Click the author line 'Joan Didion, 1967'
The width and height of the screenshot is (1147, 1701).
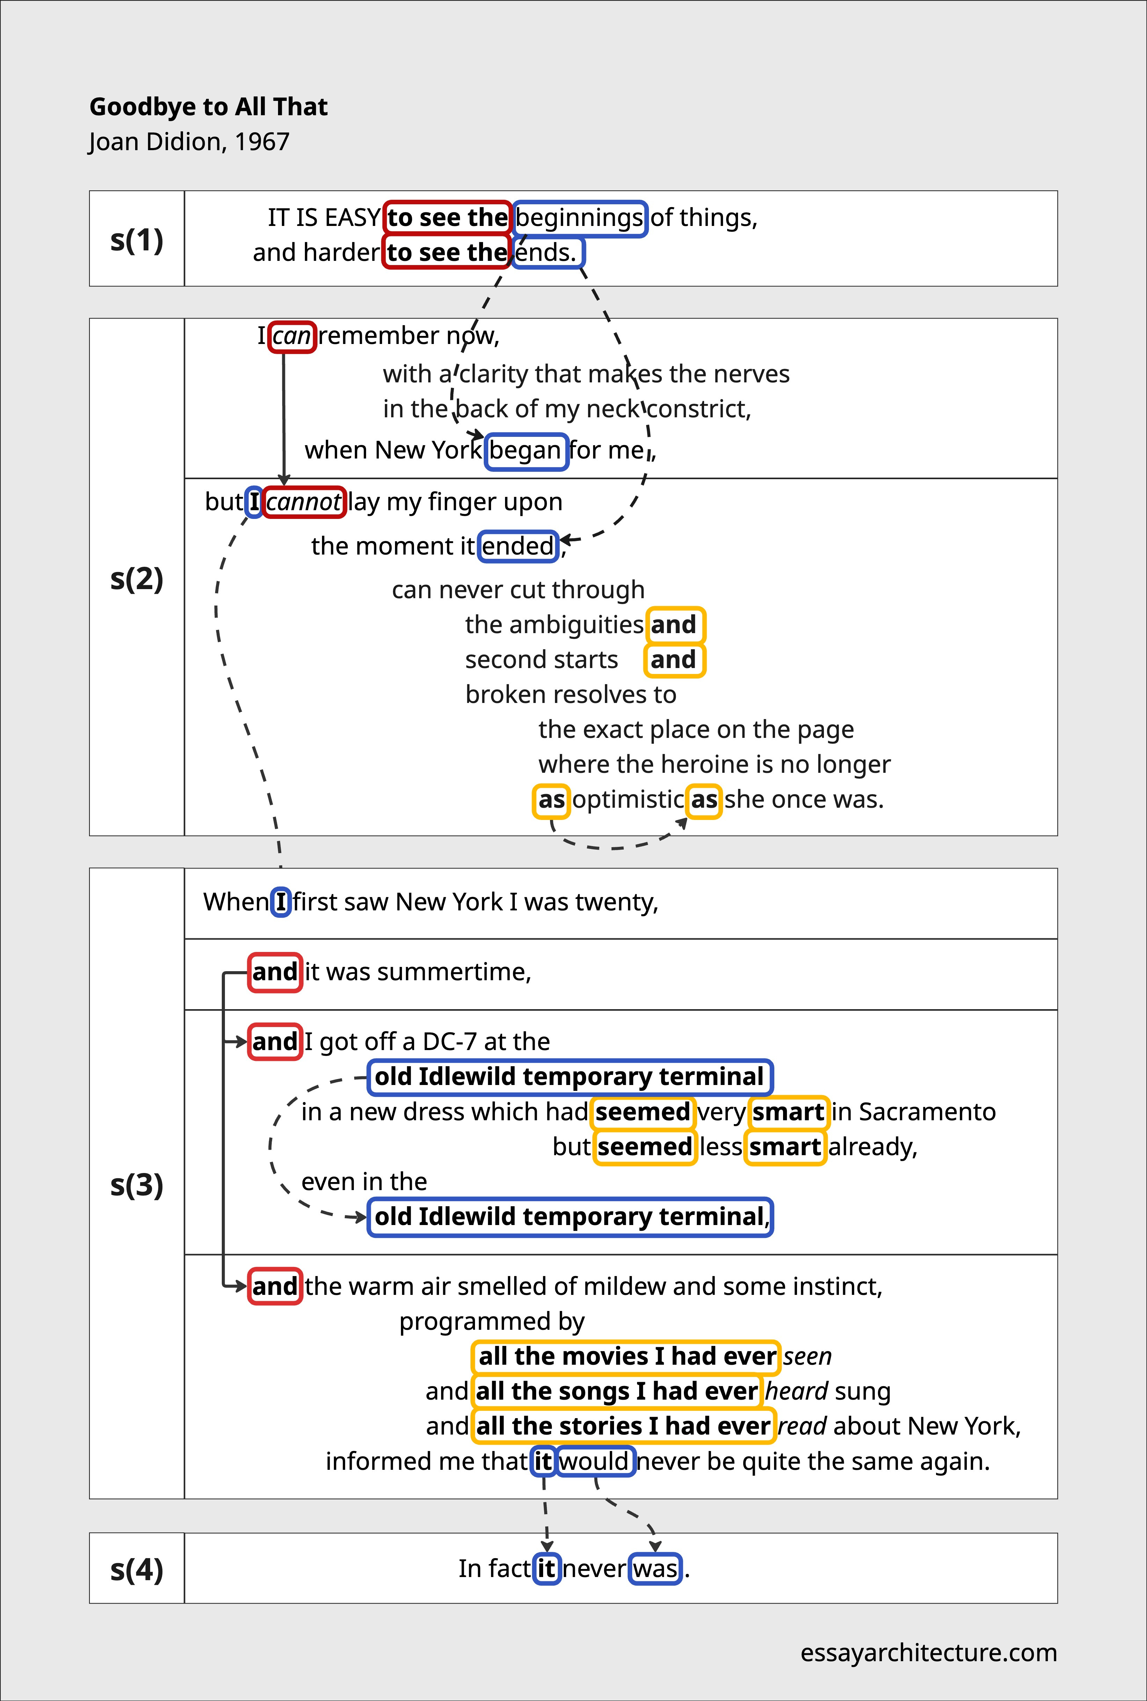tap(189, 141)
